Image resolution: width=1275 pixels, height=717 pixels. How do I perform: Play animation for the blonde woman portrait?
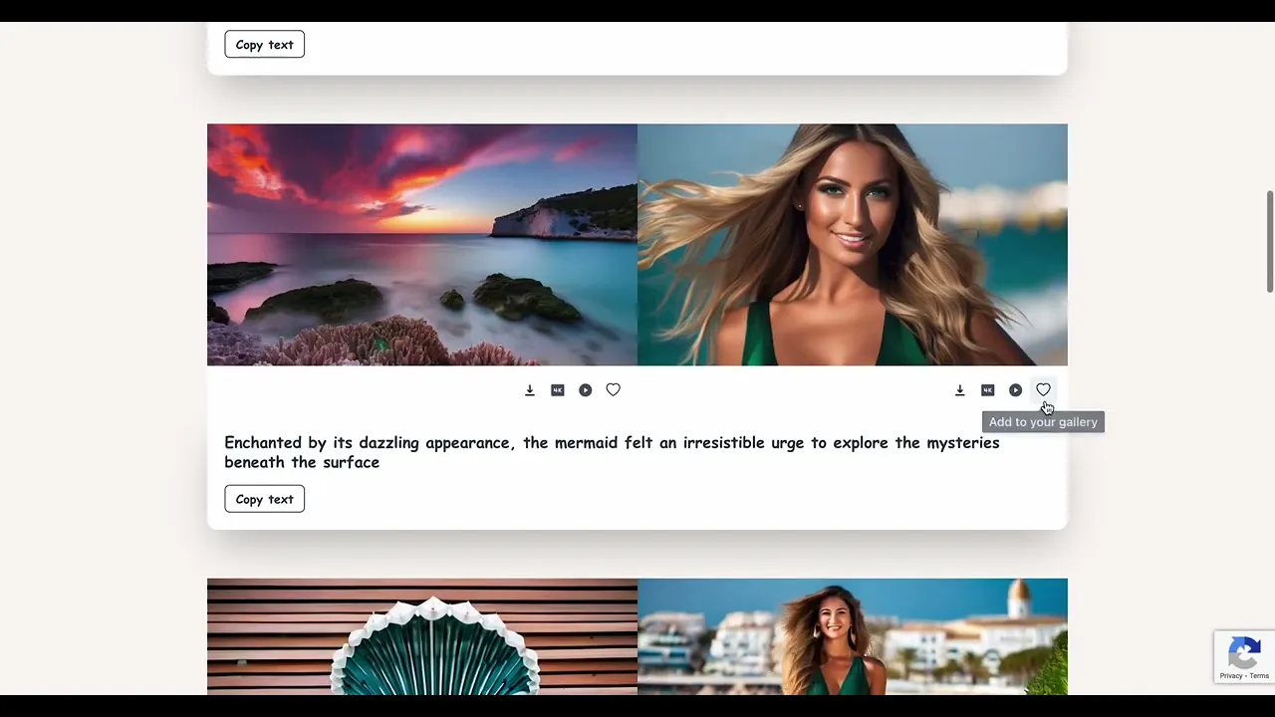(x=1016, y=390)
